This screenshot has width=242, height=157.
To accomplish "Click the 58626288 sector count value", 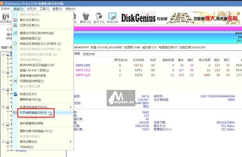I will tap(142, 126).
